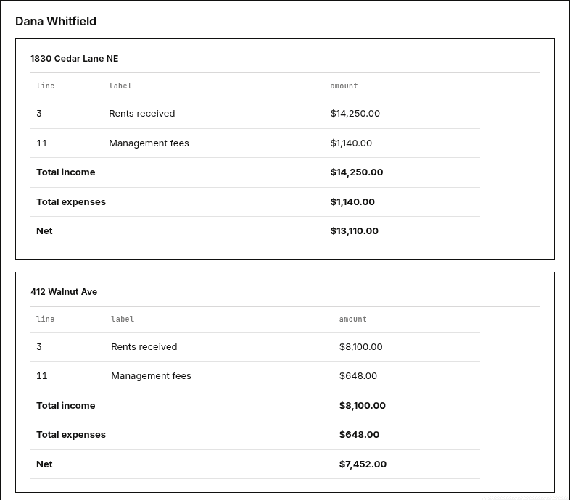Select Rents received label under Cedar Lane

tap(141, 113)
